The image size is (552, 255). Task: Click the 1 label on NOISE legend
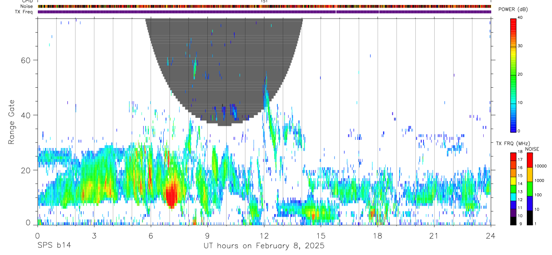[535, 224]
